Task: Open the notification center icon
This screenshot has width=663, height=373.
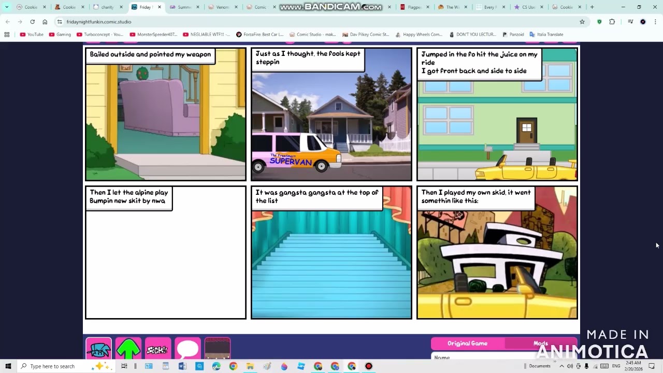Action: click(x=652, y=366)
